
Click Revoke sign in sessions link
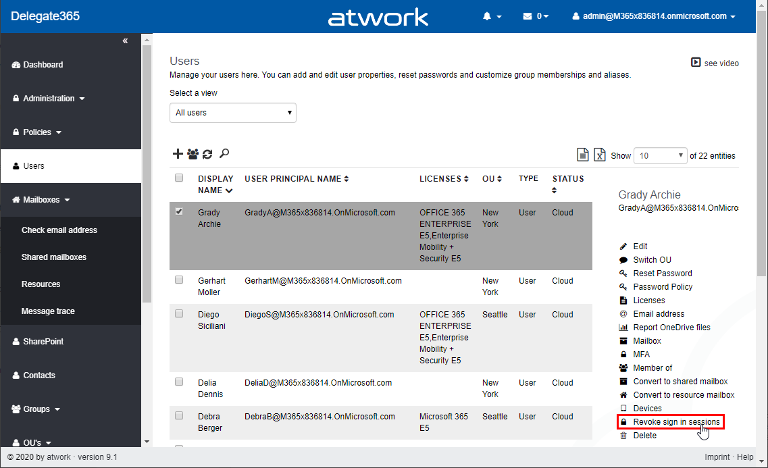pyautogui.click(x=676, y=422)
